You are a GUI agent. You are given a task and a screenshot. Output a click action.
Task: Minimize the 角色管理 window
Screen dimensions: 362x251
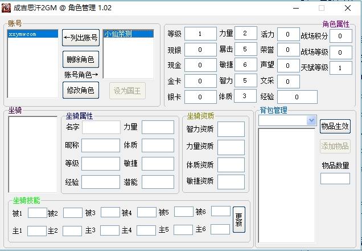296,8
